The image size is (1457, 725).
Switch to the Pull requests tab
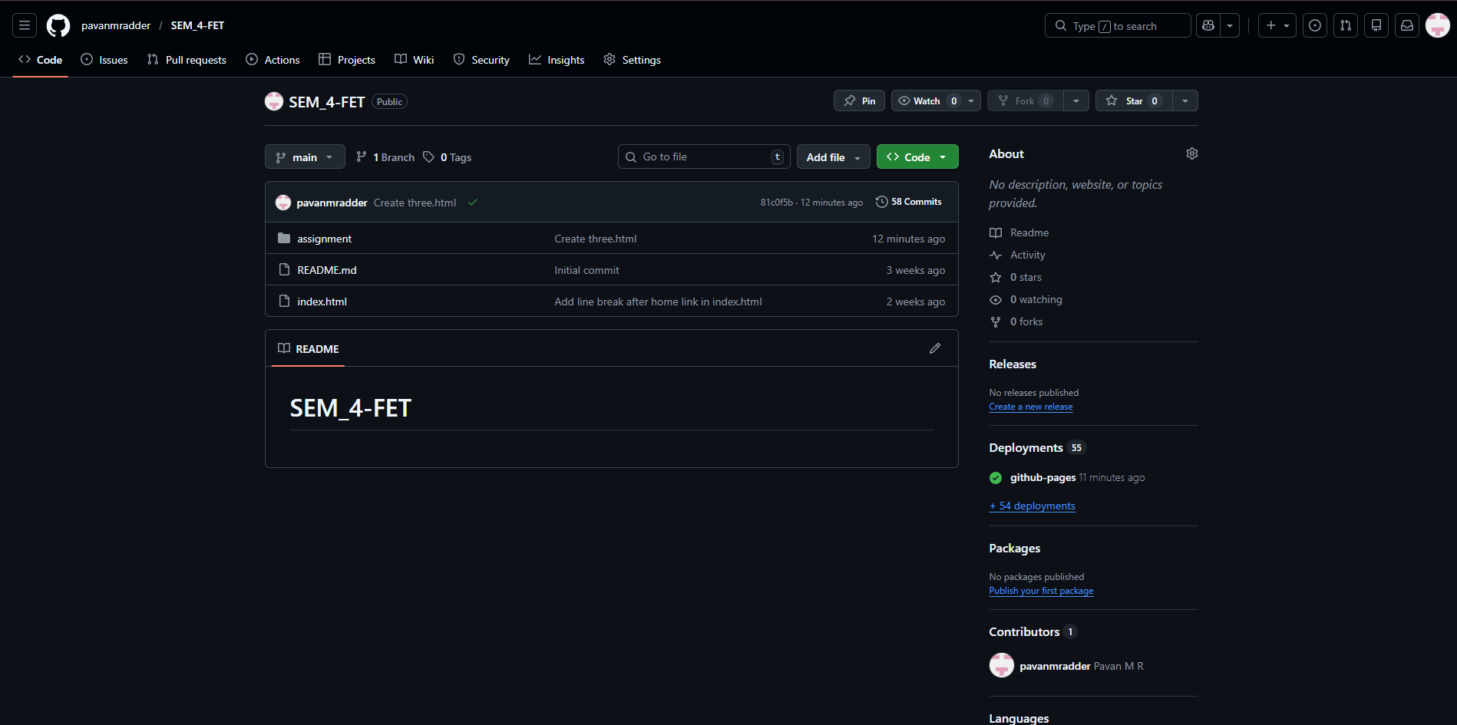point(187,60)
